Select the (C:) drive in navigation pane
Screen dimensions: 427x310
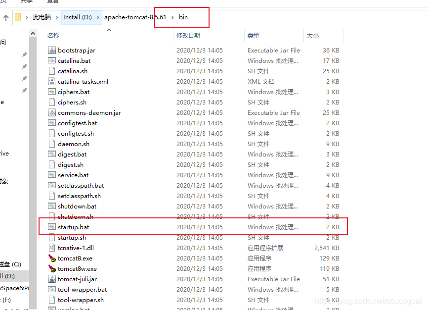pos(10,264)
